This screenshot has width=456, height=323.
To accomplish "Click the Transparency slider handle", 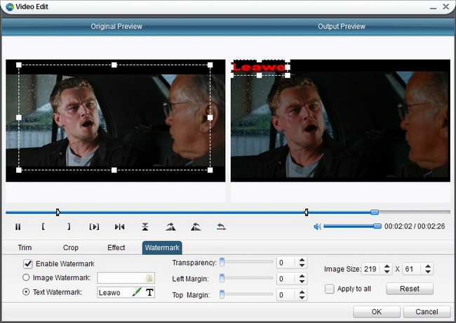I will coord(222,262).
